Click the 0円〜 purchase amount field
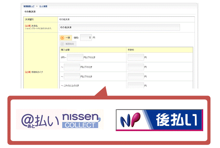Image resolution: width=220 pixels, height=148 pixels. 75,57
